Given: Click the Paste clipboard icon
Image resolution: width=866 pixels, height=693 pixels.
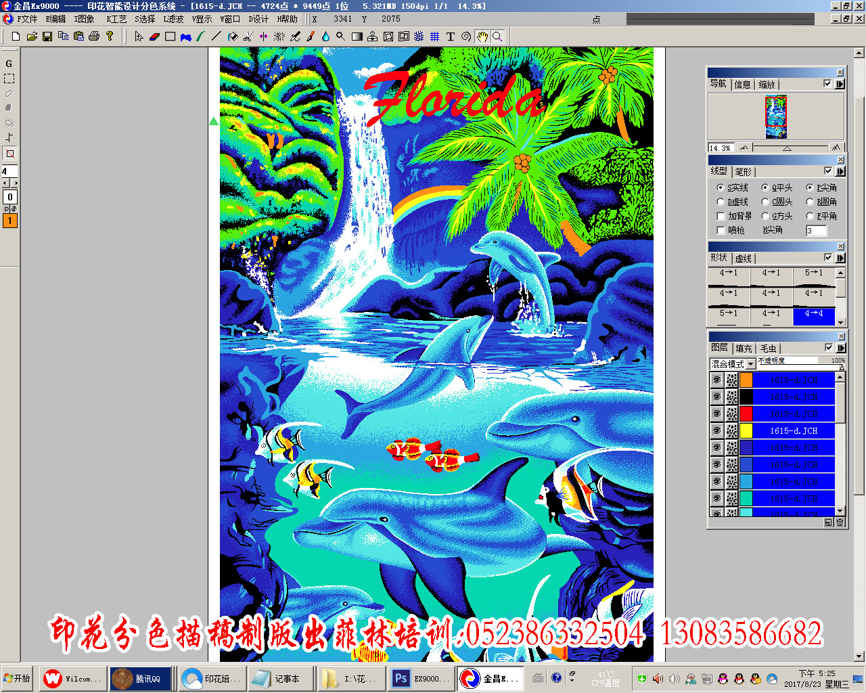Looking at the screenshot, I should point(78,37).
